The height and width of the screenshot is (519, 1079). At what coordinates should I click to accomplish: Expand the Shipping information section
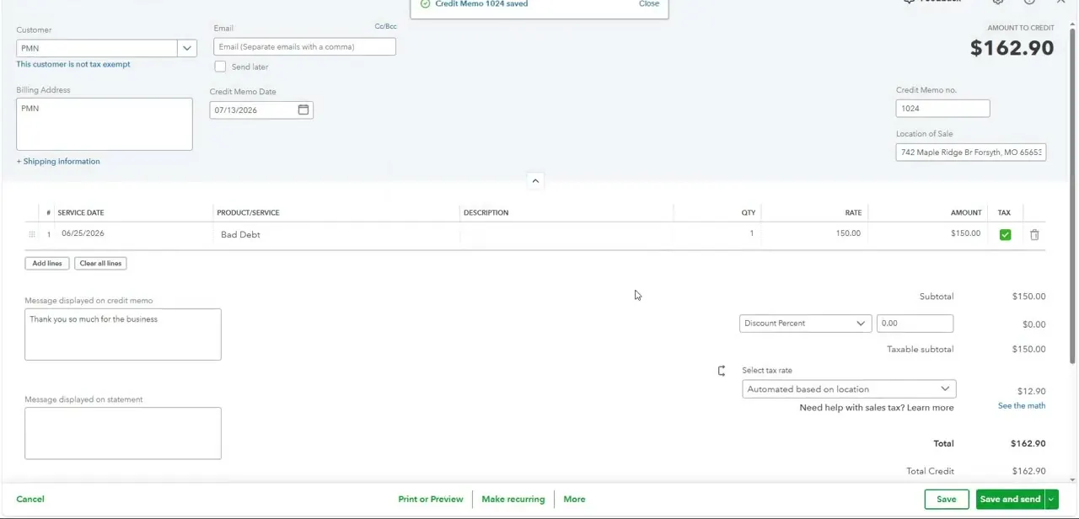click(58, 162)
